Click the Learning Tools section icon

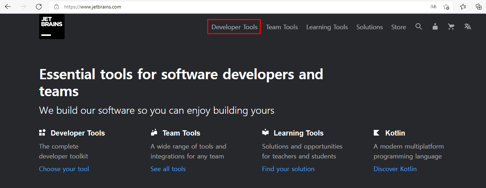pos(265,133)
